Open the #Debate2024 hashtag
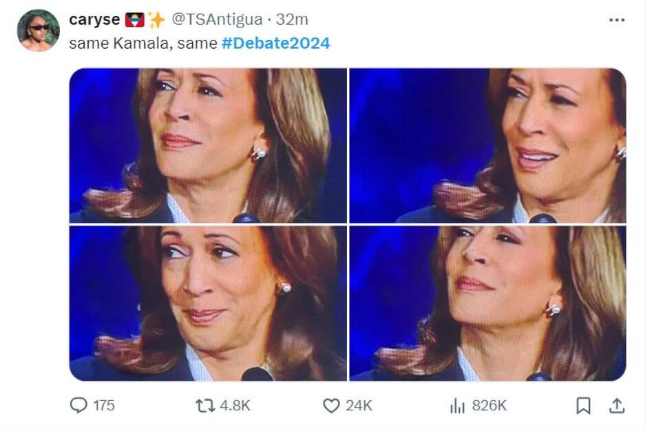 point(275,43)
